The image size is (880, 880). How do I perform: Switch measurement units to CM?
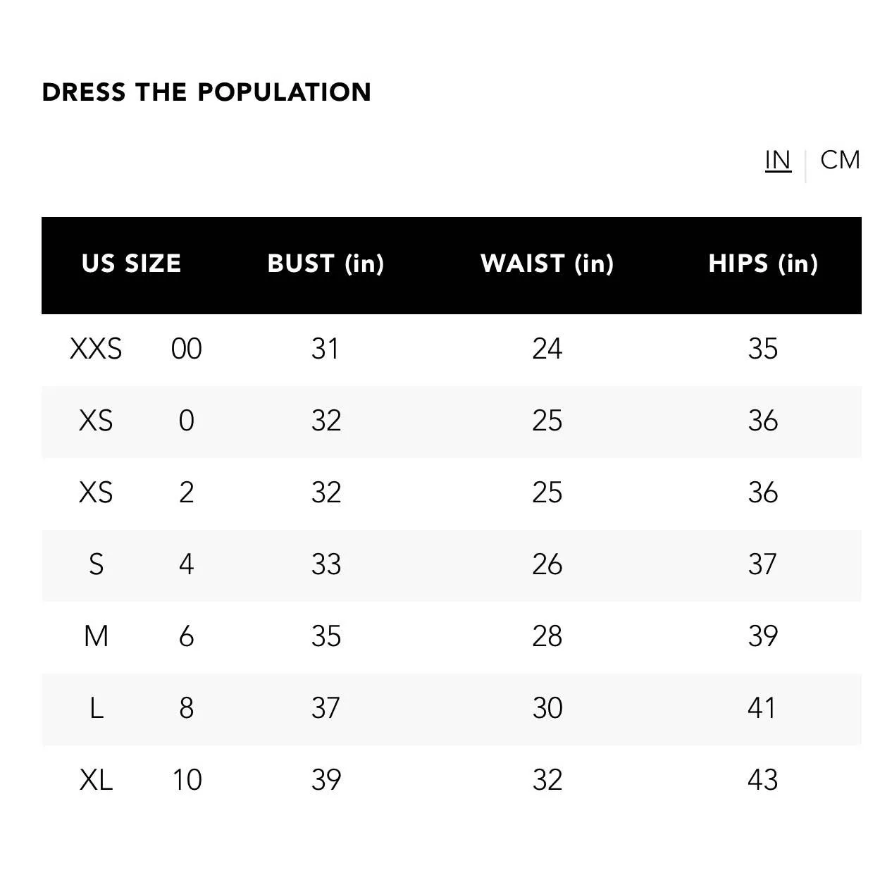coord(839,160)
